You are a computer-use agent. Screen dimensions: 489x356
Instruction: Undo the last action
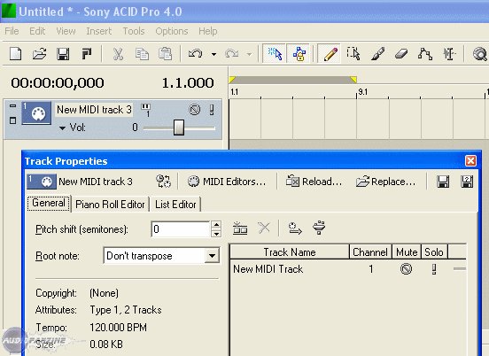point(196,54)
